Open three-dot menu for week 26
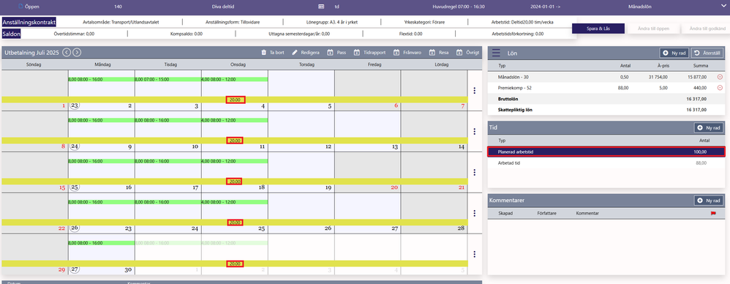Image resolution: width=730 pixels, height=284 pixels. [475, 213]
